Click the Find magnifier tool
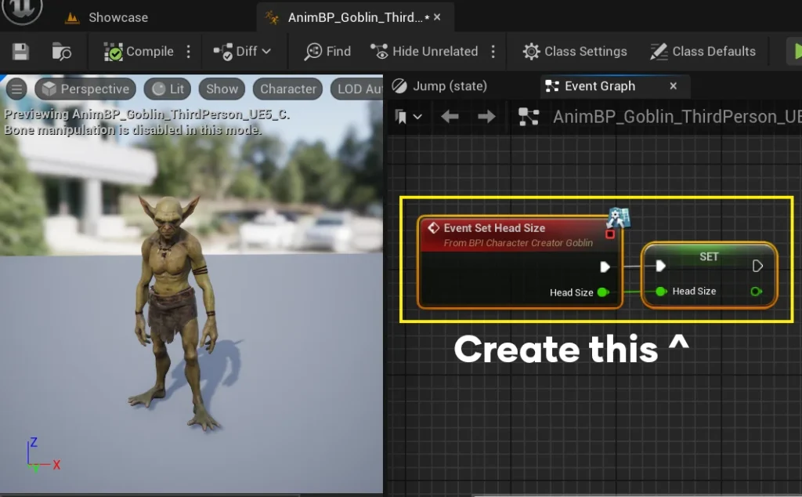The height and width of the screenshot is (497, 802). [328, 52]
